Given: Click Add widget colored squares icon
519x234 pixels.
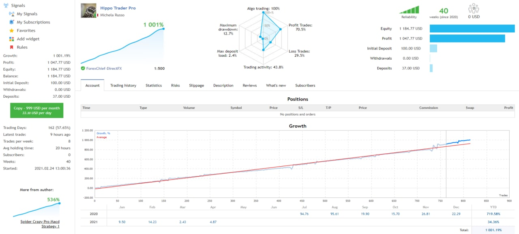Looking at the screenshot, I should coord(11,39).
